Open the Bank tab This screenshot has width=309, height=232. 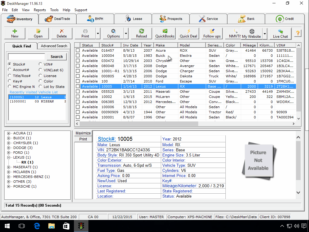[246, 19]
